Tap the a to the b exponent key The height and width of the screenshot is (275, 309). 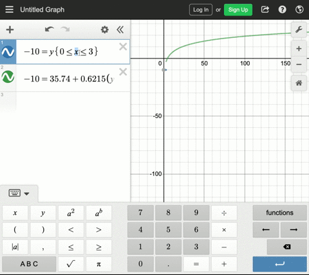[98, 213]
